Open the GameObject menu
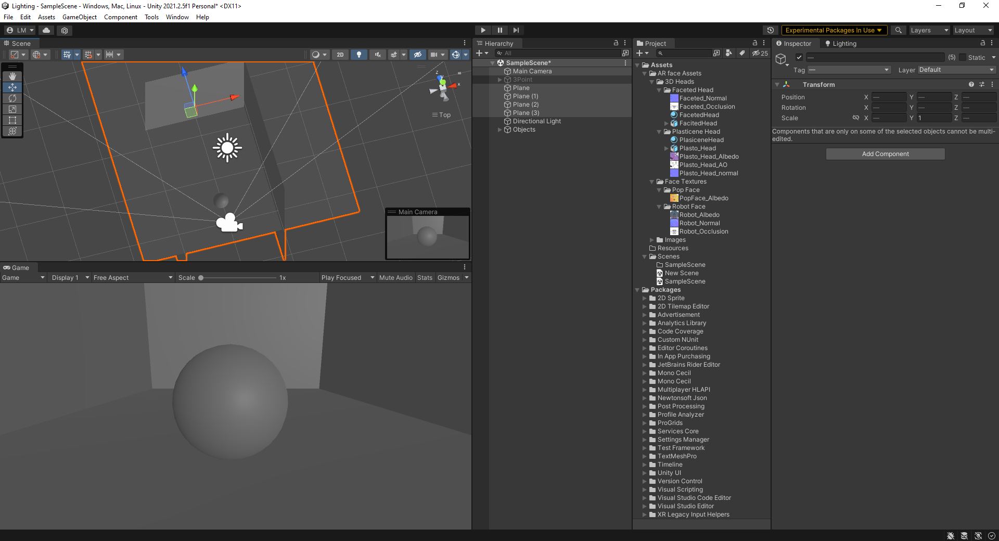Screen dimensions: 999x541 tap(80, 17)
